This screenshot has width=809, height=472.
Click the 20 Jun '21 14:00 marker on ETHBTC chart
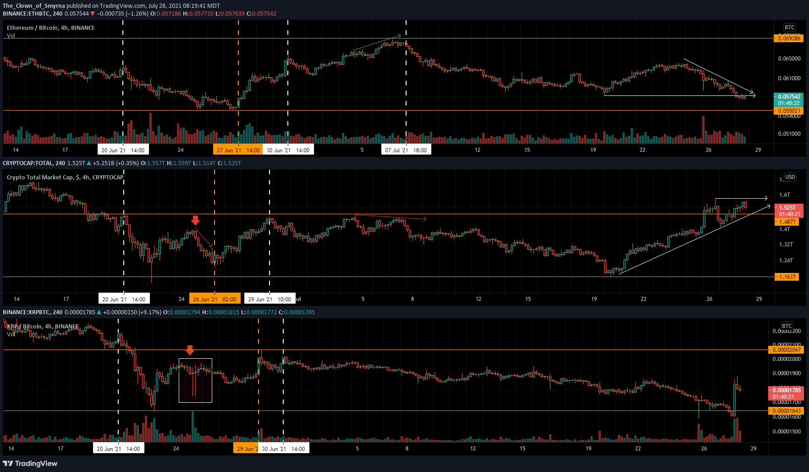(123, 150)
